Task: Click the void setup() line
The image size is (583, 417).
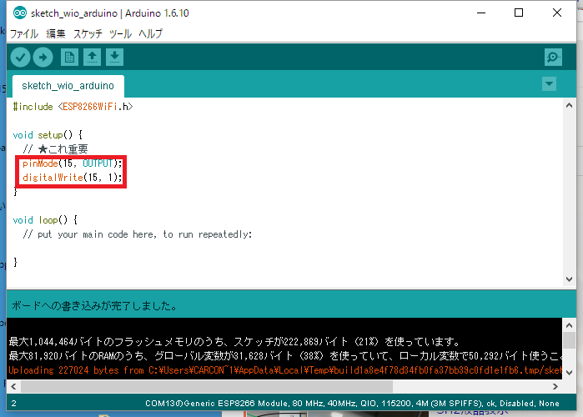Action: 48,135
